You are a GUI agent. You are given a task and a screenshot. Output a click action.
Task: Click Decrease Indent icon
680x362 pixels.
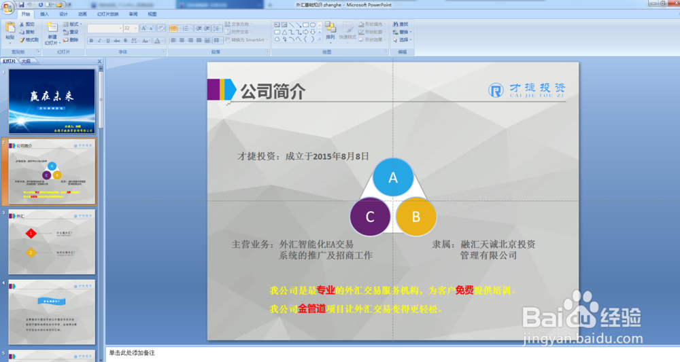(199, 29)
